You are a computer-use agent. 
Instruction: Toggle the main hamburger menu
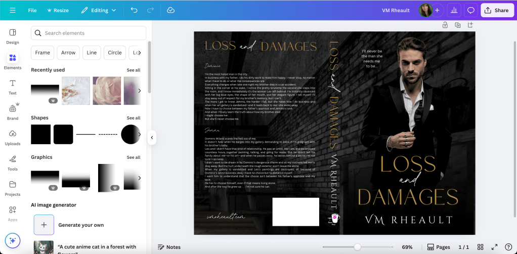(13, 10)
